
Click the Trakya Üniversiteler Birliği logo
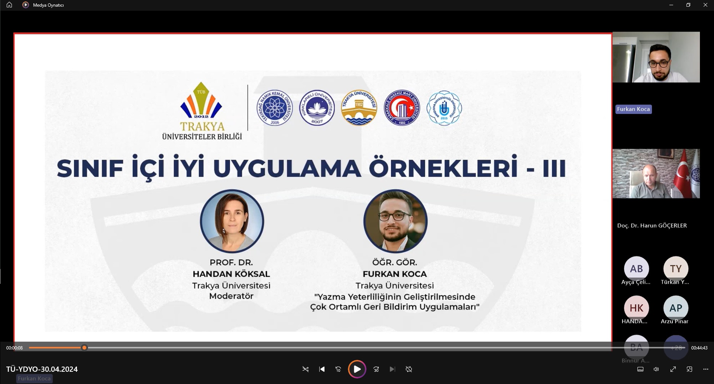[202, 111]
